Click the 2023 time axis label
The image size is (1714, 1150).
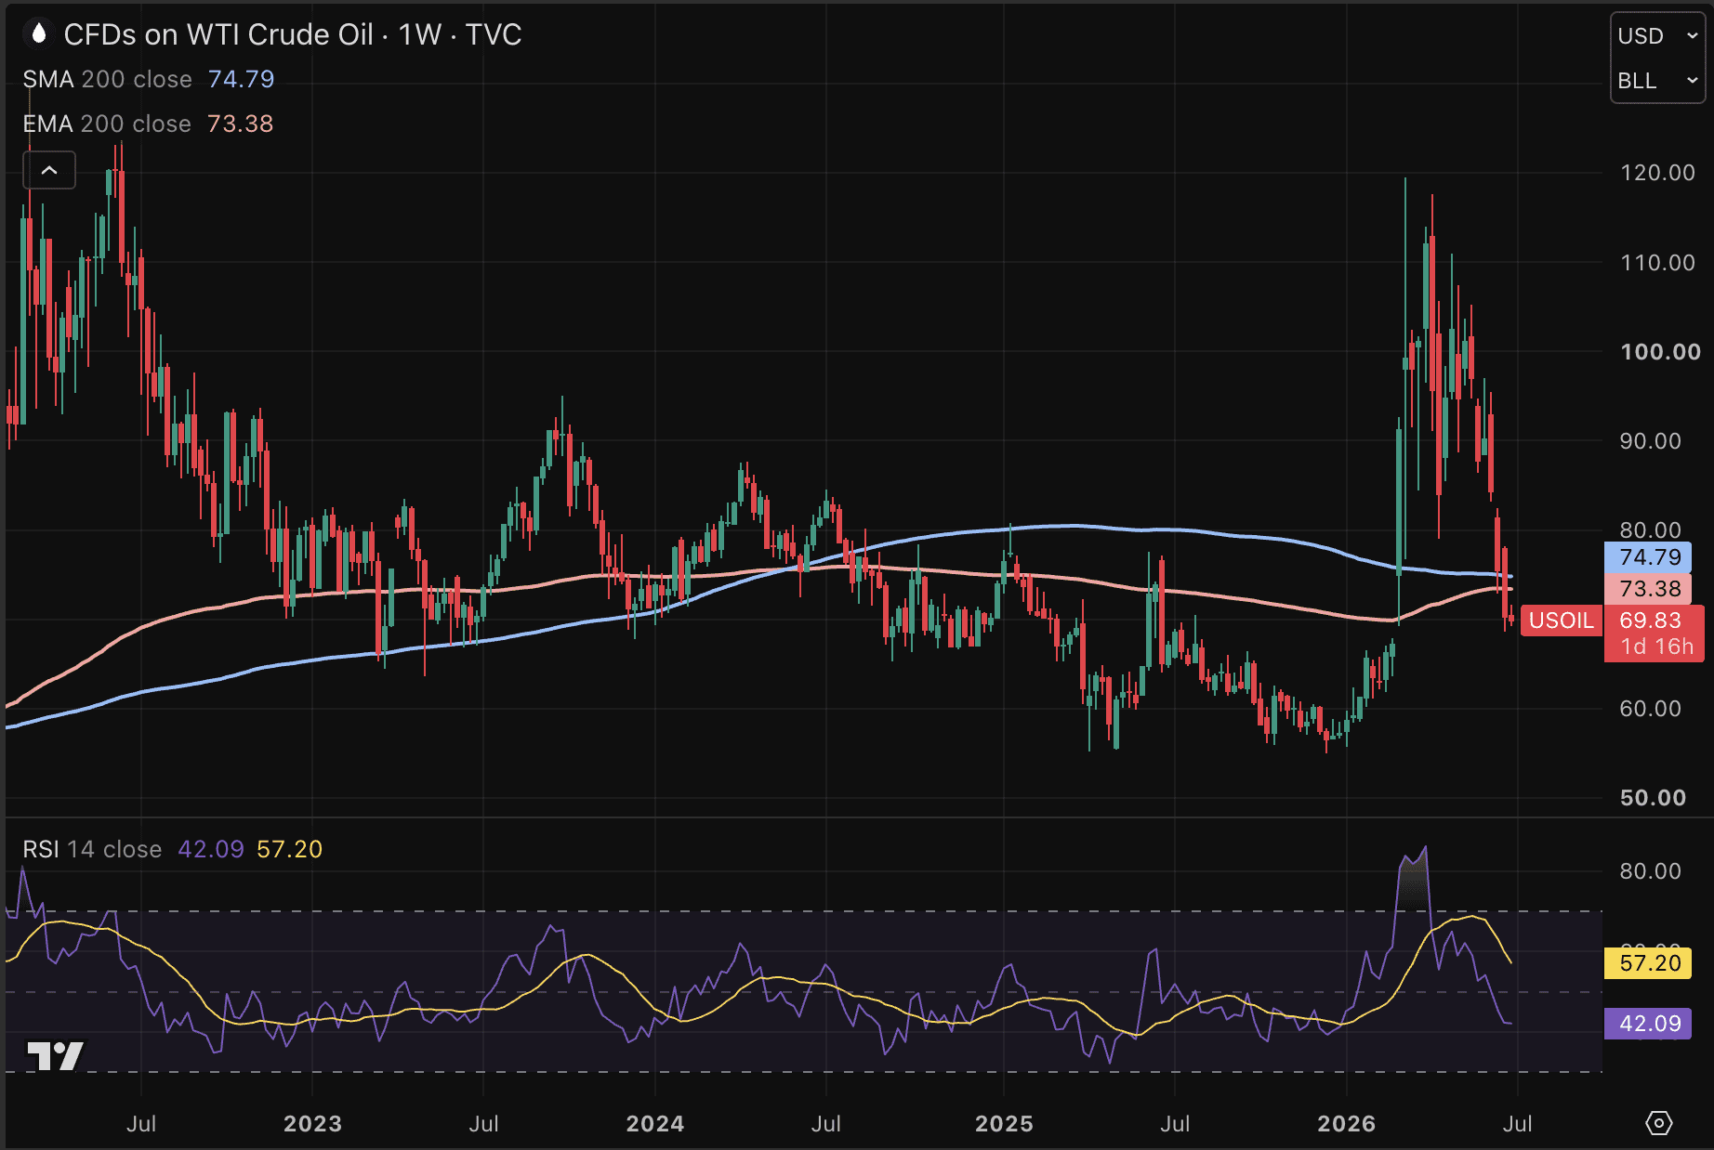pos(312,1124)
